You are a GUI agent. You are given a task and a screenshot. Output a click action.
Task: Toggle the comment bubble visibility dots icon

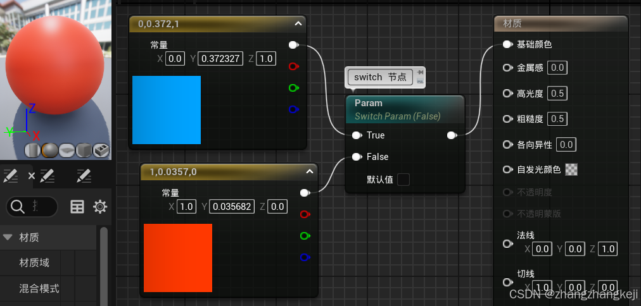(420, 81)
